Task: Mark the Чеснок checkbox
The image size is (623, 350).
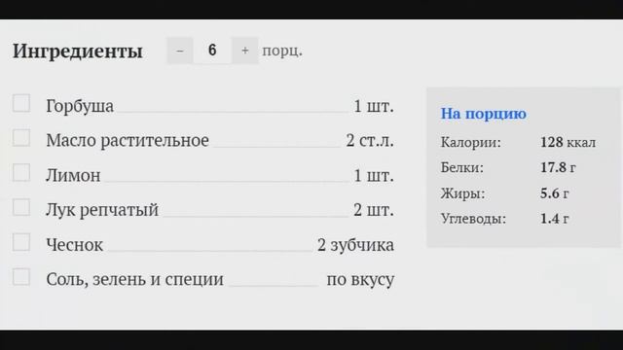Action: point(21,242)
